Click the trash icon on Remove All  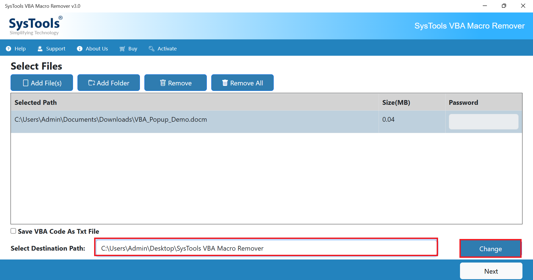pos(225,83)
